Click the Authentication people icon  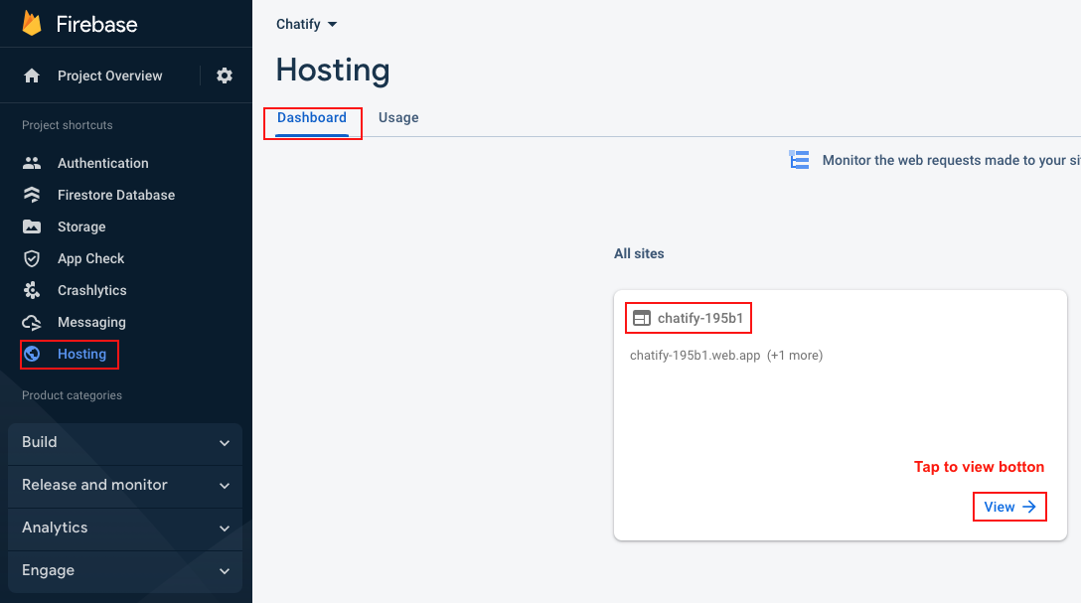(x=32, y=163)
